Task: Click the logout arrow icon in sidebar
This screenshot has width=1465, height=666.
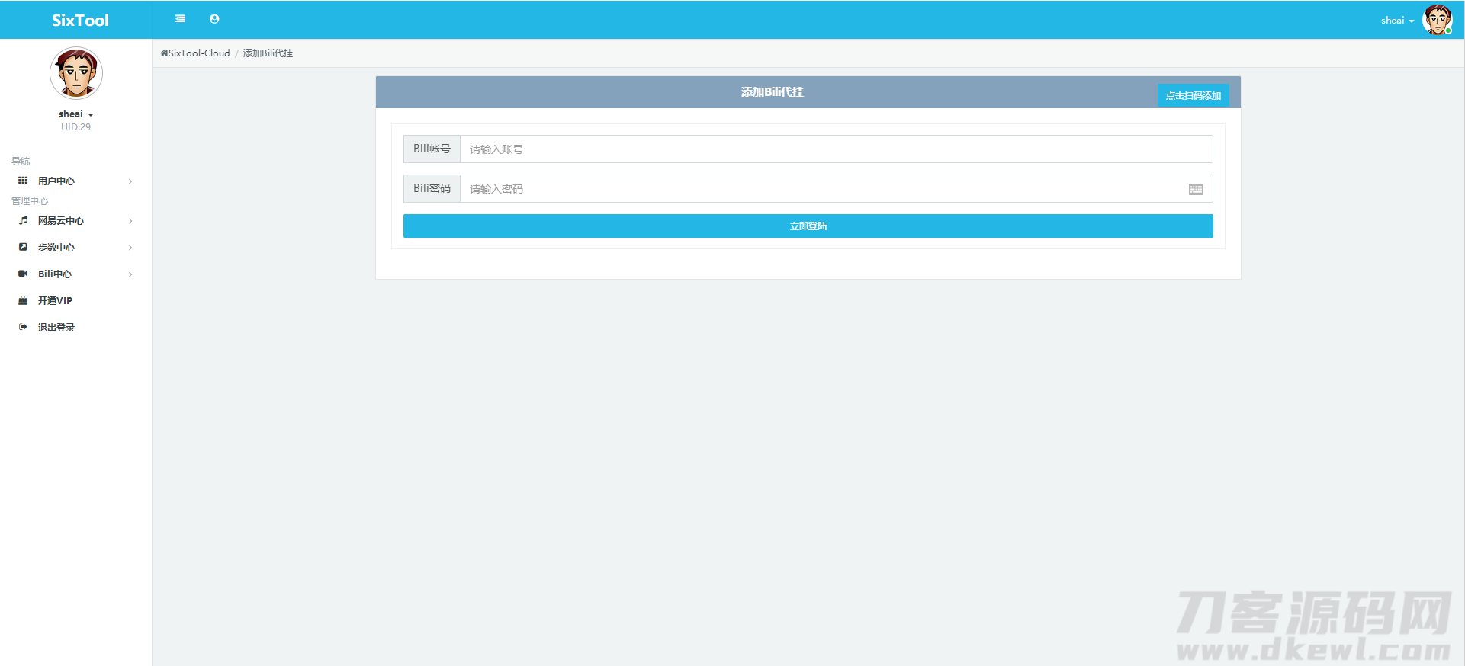Action: (x=23, y=327)
